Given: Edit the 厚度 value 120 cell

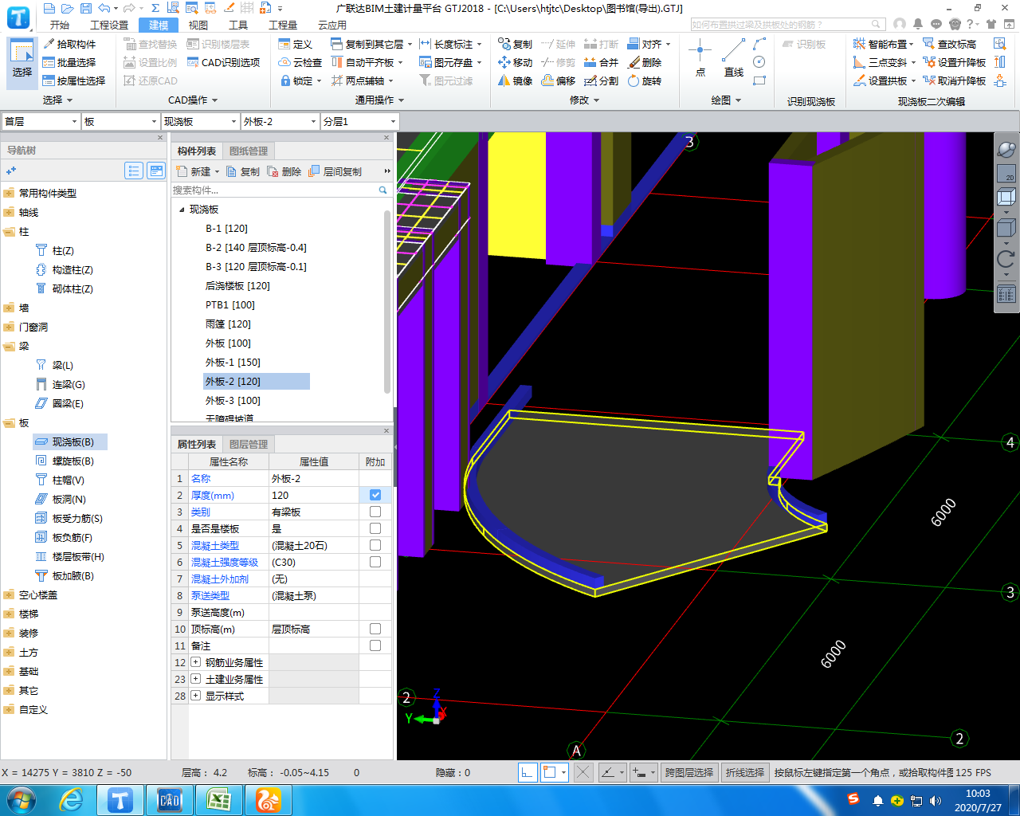Looking at the screenshot, I should coord(314,495).
